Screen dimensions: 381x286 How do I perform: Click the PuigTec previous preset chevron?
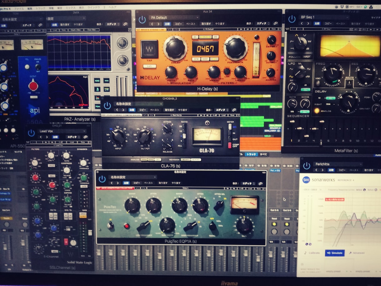(112, 183)
